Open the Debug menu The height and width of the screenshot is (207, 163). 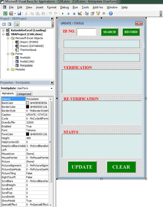tap(65, 7)
